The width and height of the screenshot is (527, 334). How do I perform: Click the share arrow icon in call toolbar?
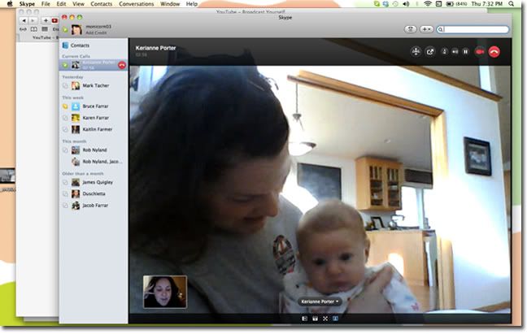pyautogui.click(x=430, y=52)
